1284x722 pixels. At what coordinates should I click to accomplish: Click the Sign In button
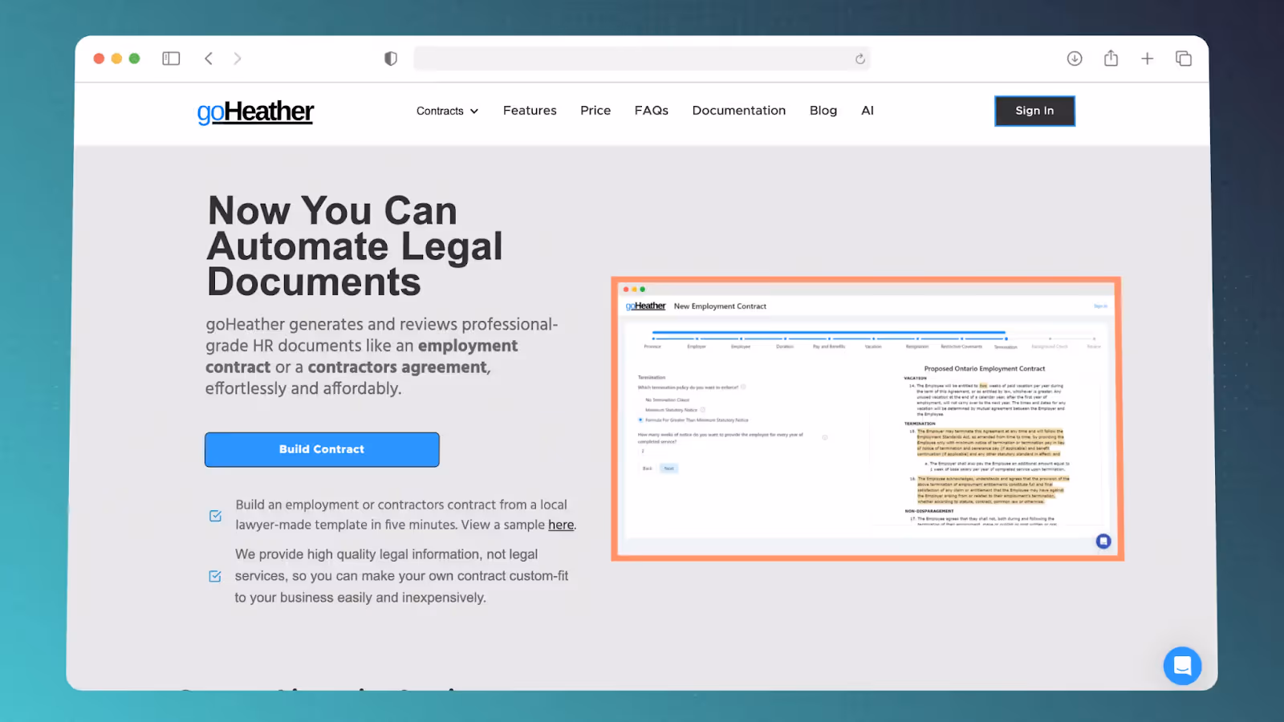click(1034, 111)
